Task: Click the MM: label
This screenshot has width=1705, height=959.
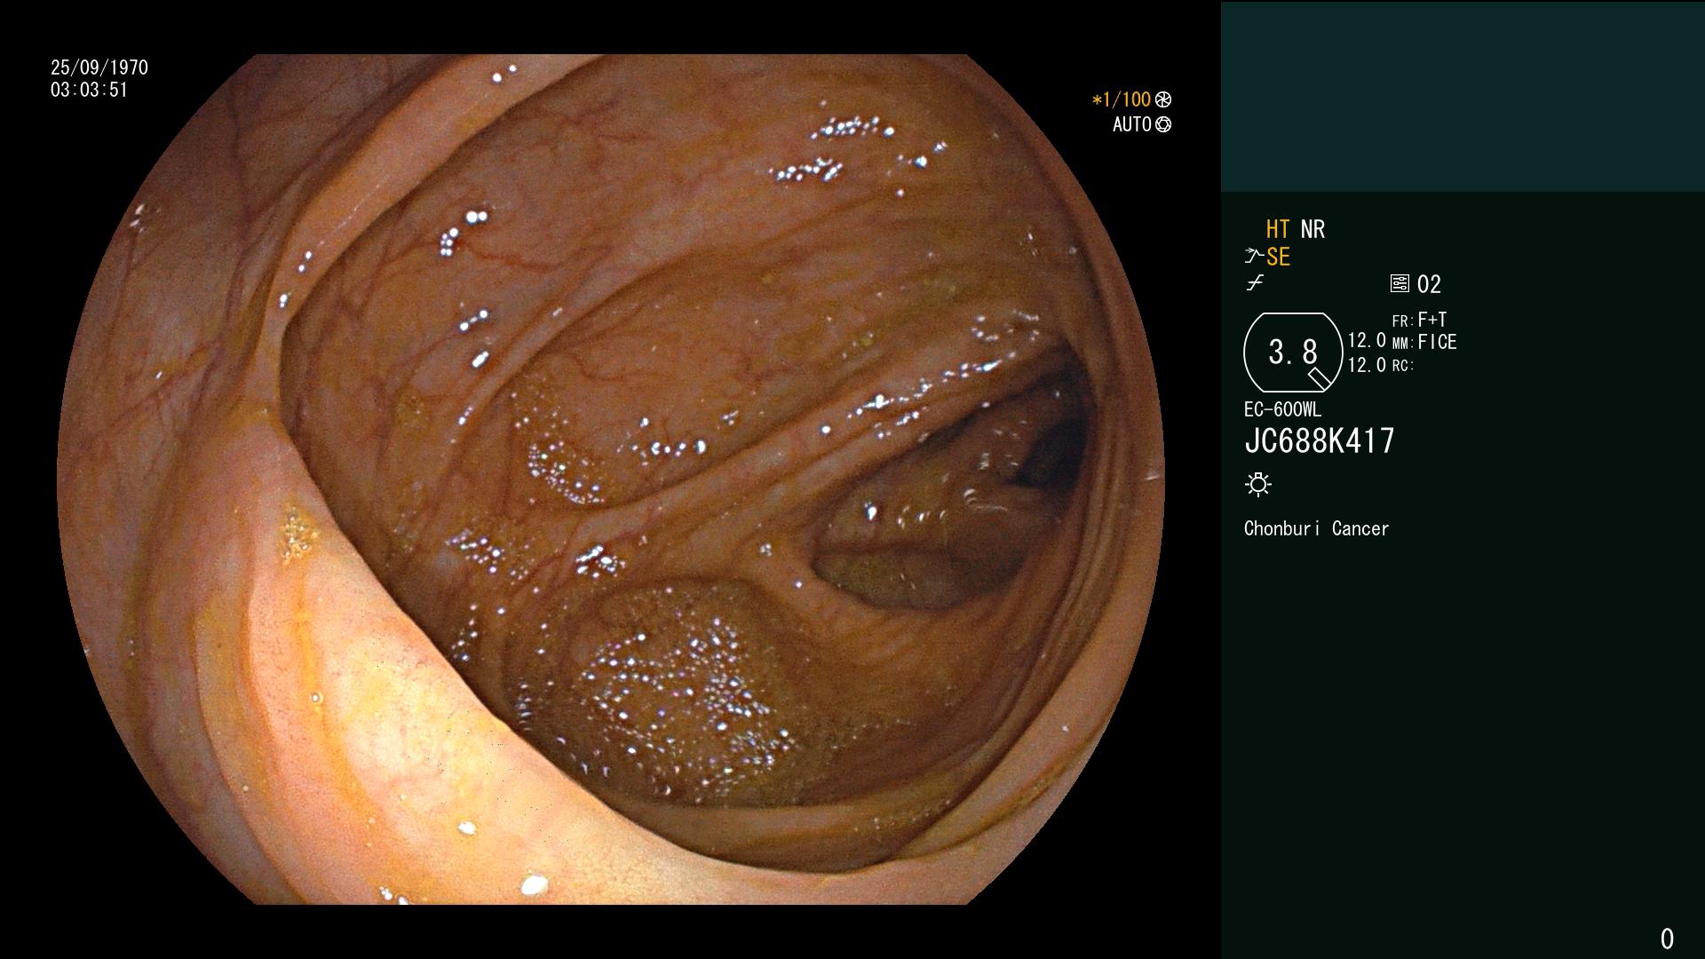Action: 1402,344
